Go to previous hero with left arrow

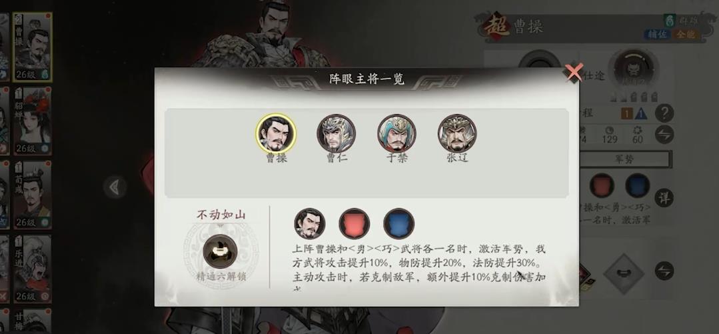(115, 187)
